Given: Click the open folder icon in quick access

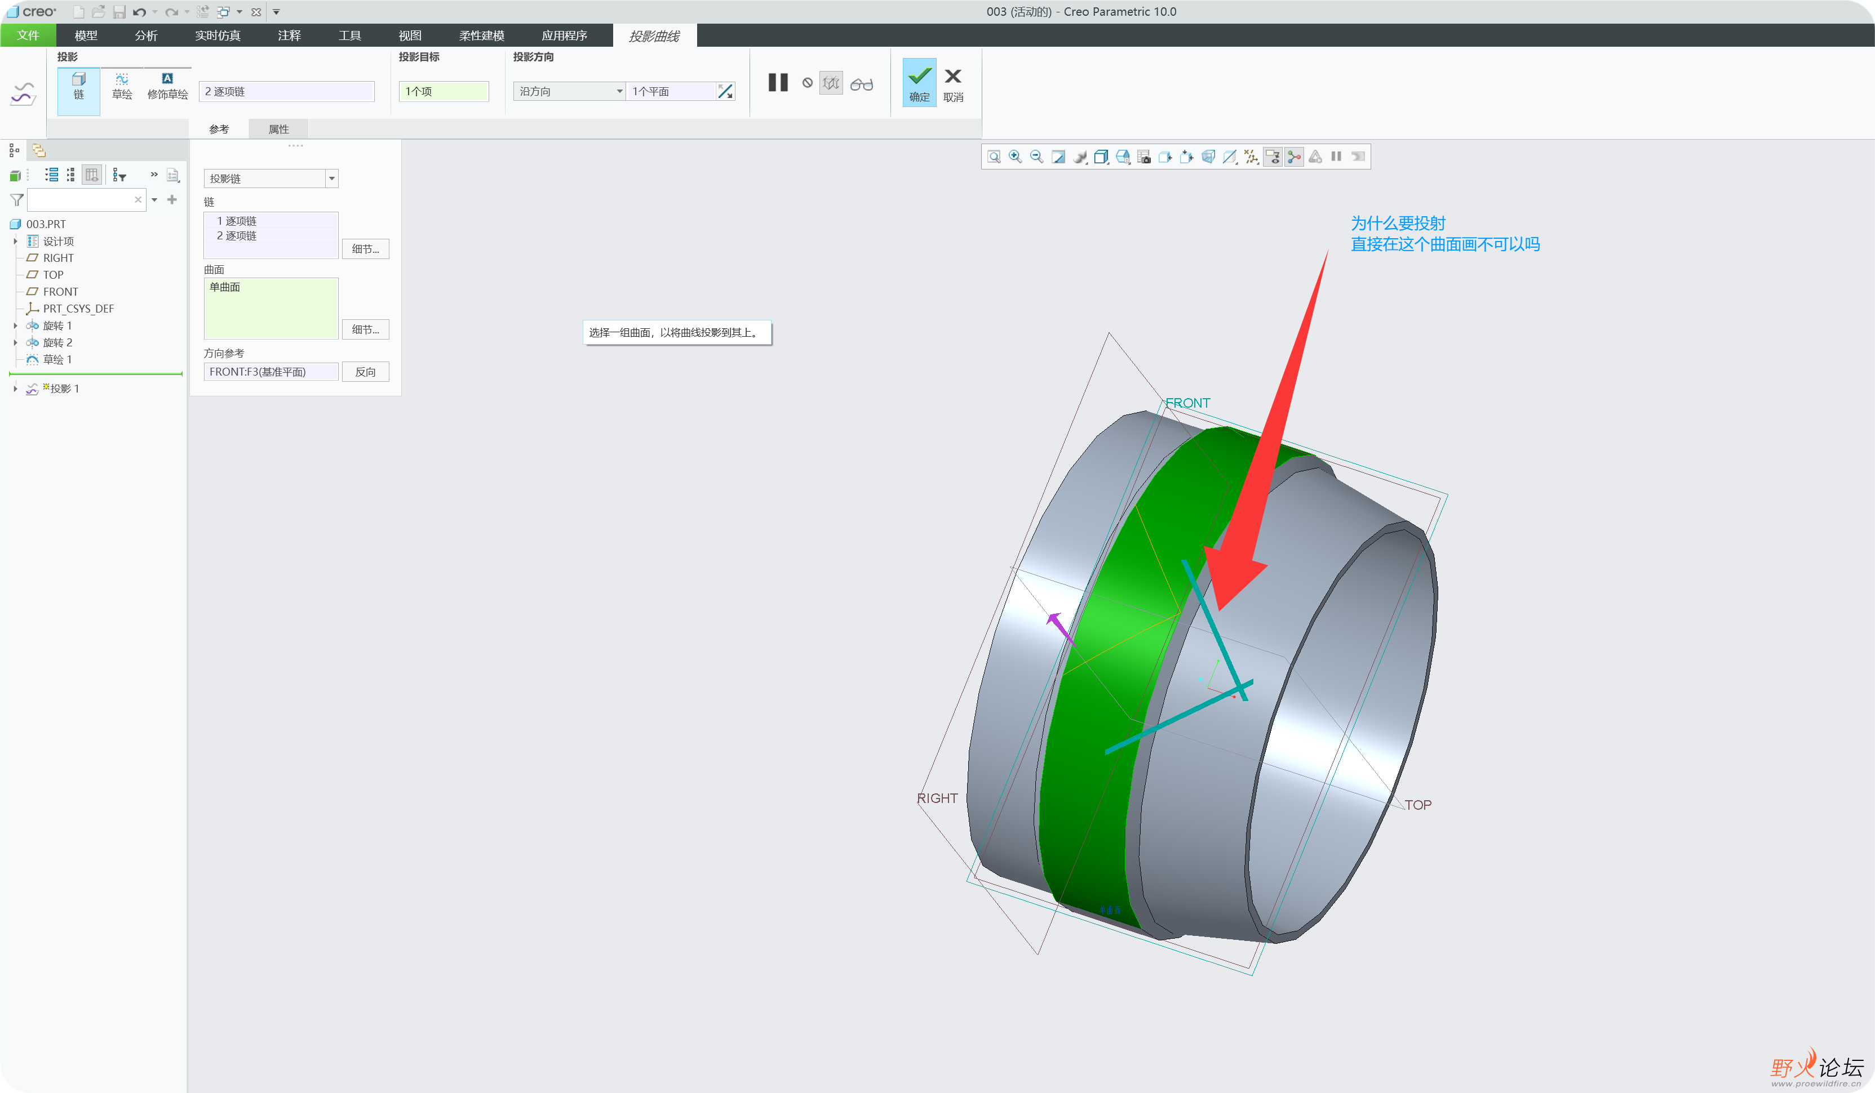Looking at the screenshot, I should (x=98, y=12).
